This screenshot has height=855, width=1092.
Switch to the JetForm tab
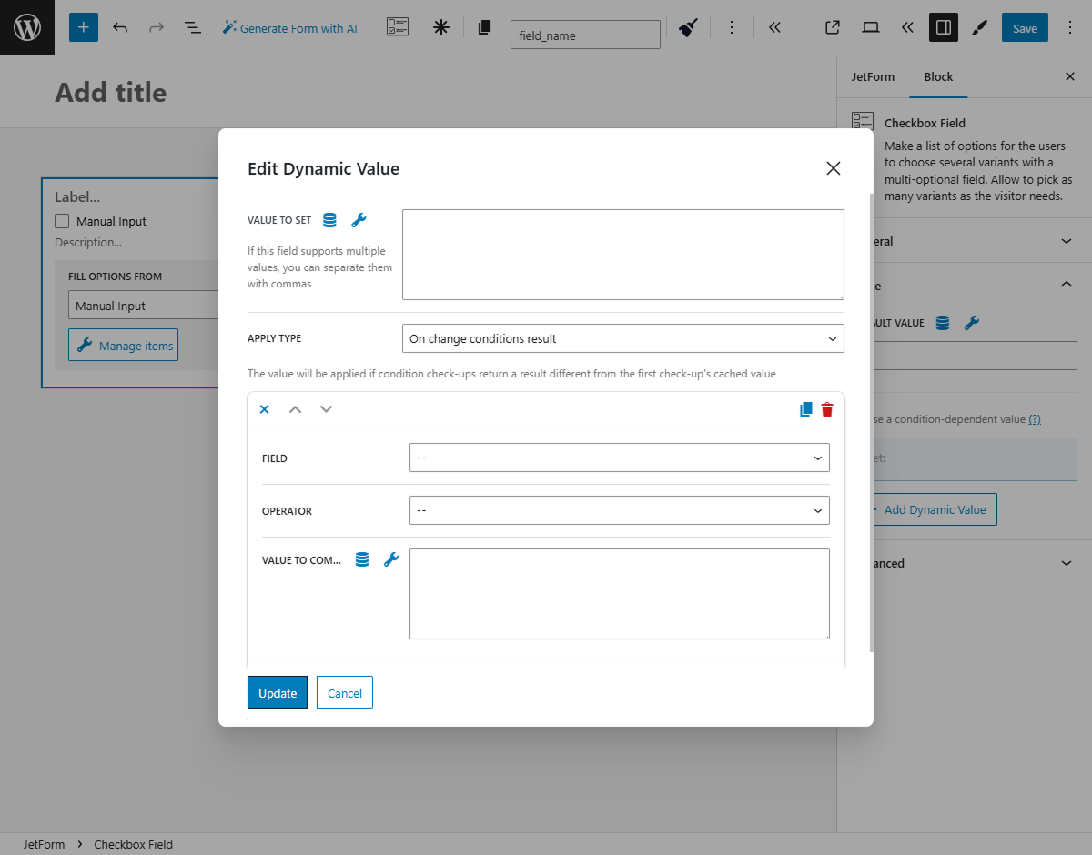(x=873, y=76)
